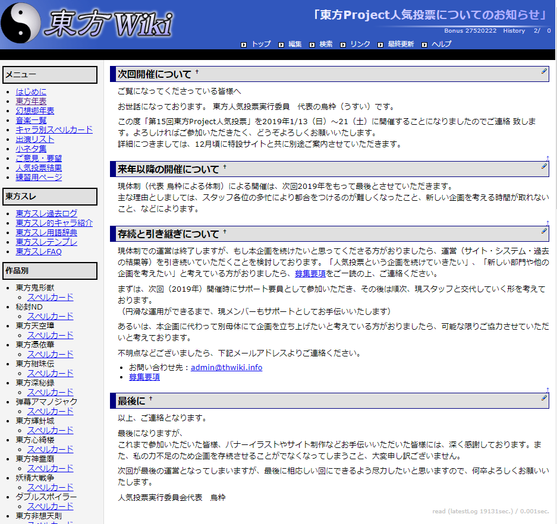The width and height of the screenshot is (557, 524).
Task: Click the admin@thwiki.info email link
Action: pos(226,367)
